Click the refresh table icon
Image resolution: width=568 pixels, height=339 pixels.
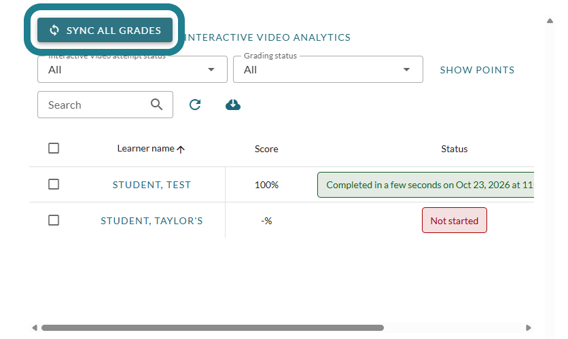pos(195,105)
